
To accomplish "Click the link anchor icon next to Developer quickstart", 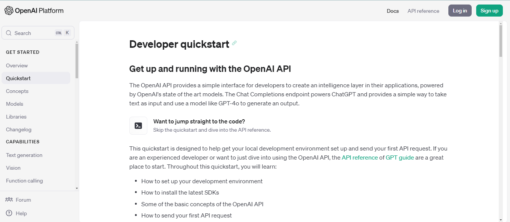I will (x=235, y=43).
